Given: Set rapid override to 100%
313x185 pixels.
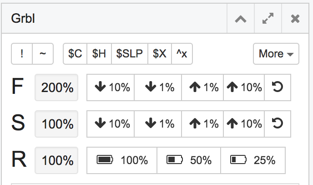Looking at the screenshot, I should coord(122,160).
